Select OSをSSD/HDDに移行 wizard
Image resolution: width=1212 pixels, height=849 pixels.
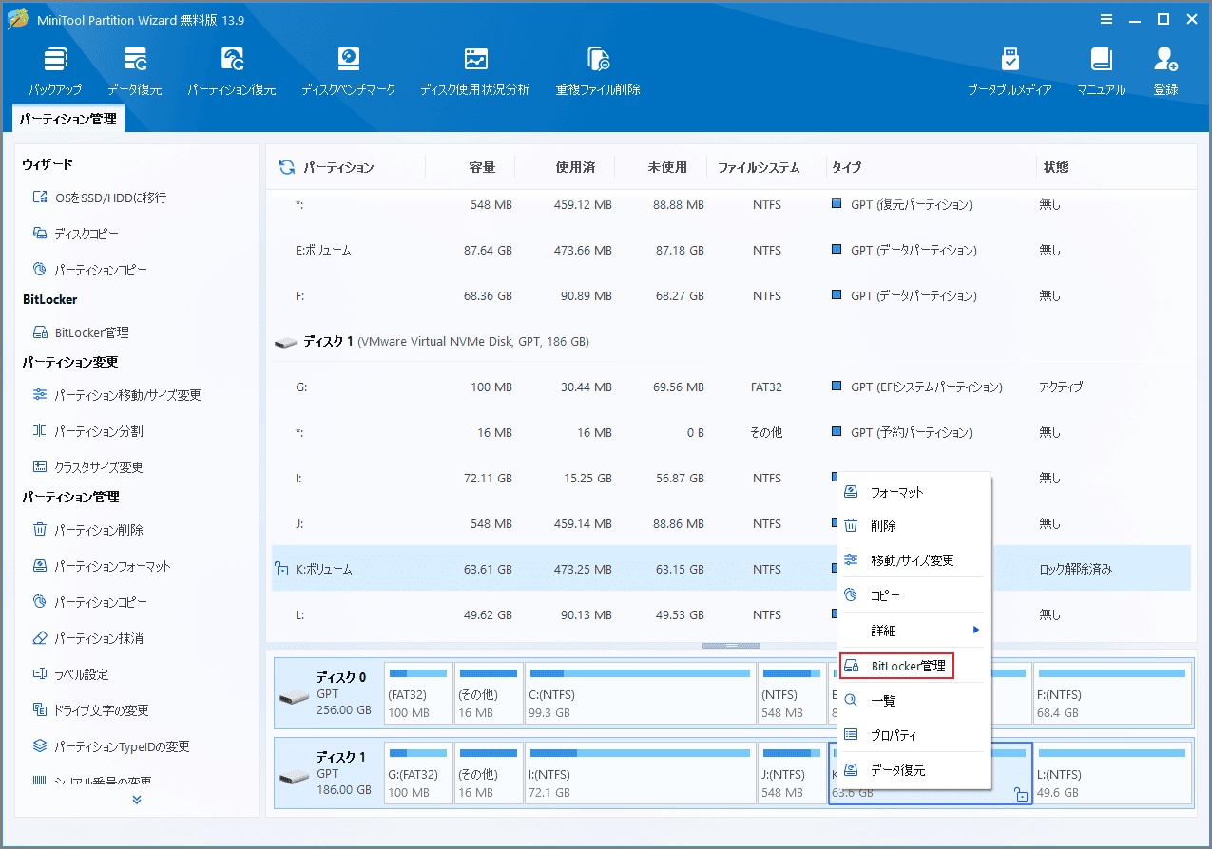click(100, 198)
